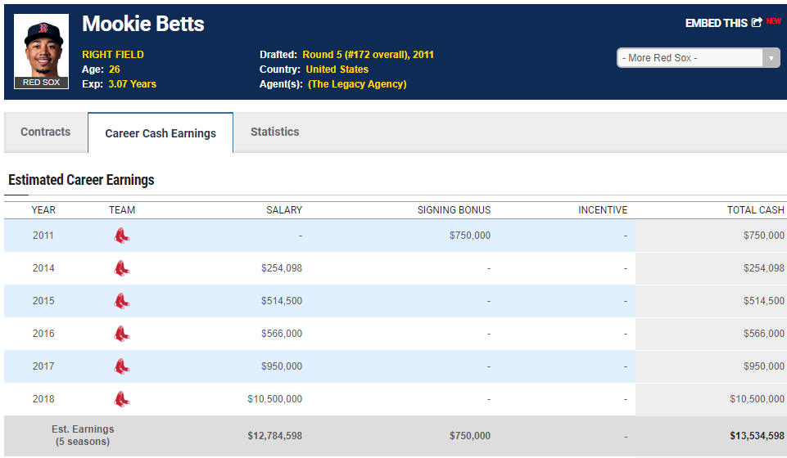This screenshot has height=458, width=787.
Task: Click the Red Sox logo in 2015 row
Action: click(121, 301)
